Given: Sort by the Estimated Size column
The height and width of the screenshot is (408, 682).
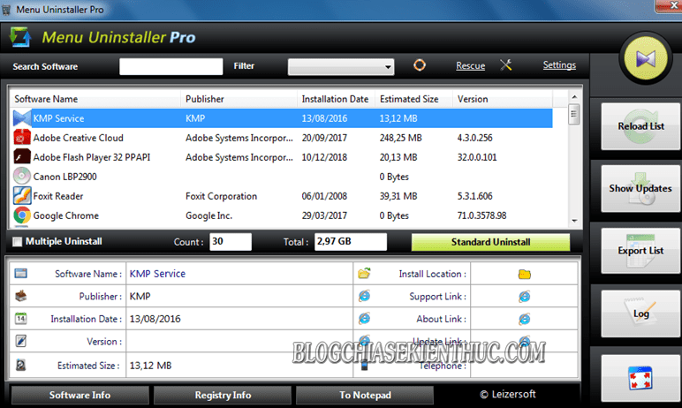Looking at the screenshot, I should pyautogui.click(x=413, y=99).
